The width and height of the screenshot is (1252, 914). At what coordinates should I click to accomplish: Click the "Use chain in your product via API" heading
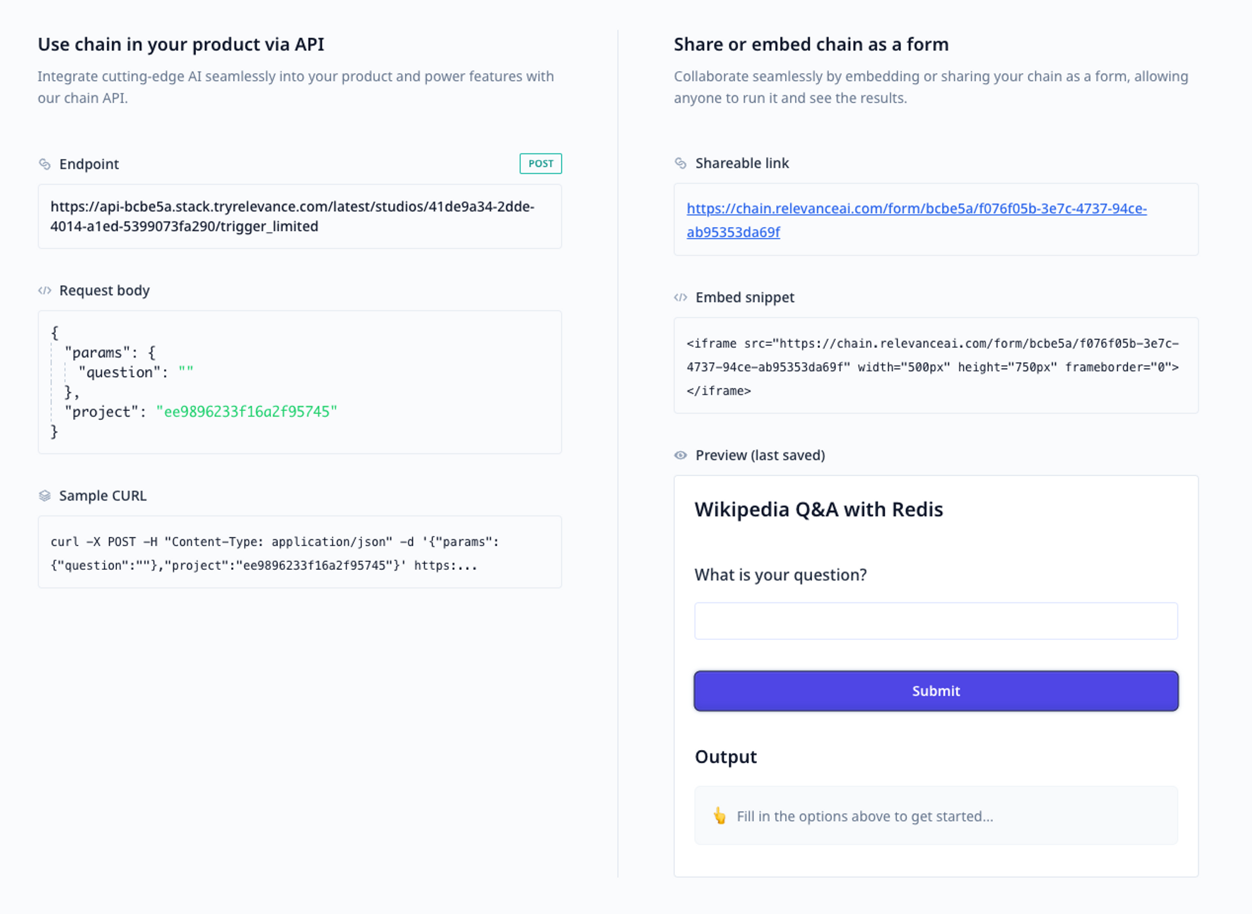181,44
